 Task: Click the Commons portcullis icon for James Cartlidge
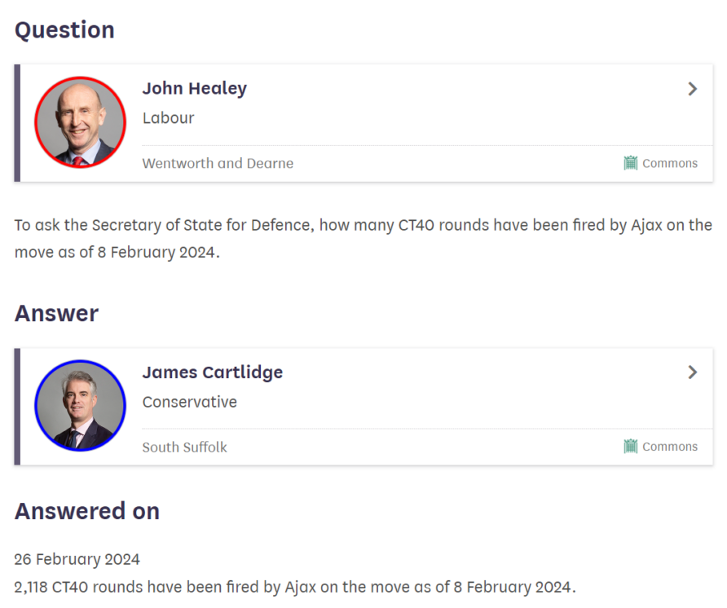pos(631,446)
